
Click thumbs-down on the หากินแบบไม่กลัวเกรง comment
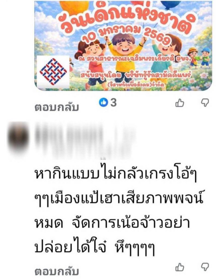pyautogui.click(x=205, y=267)
